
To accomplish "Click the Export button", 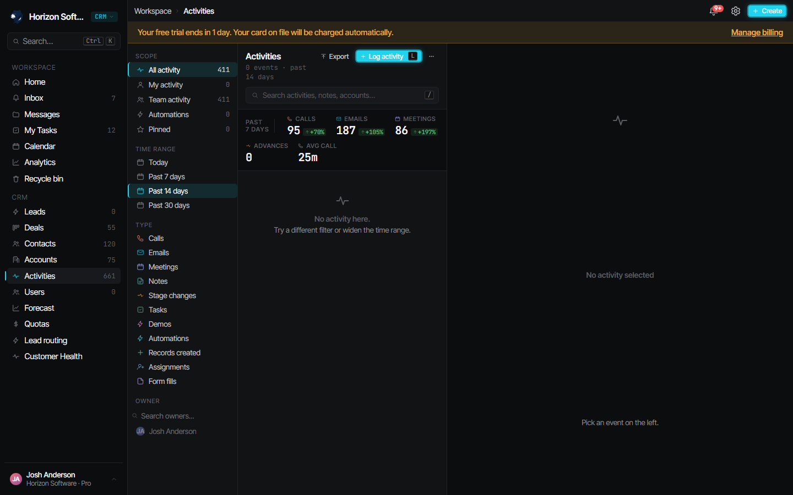I will pyautogui.click(x=335, y=56).
